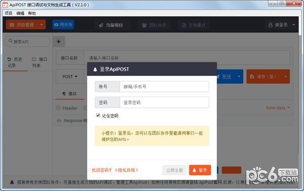Open the POST method dropdown
This screenshot has height=191, width=304.
70,77
